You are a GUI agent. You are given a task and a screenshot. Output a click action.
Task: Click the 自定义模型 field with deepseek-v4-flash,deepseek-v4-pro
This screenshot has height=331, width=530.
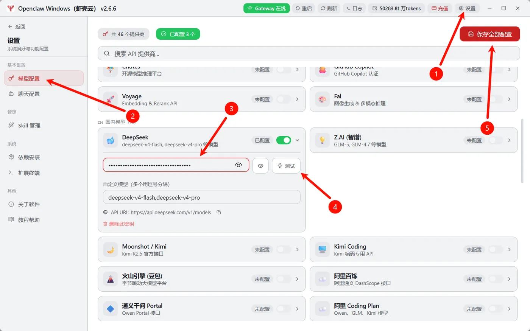click(x=201, y=197)
